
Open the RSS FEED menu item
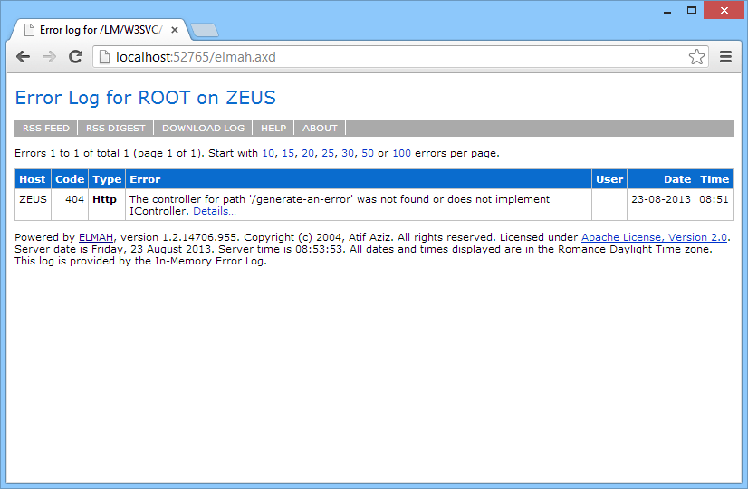46,128
